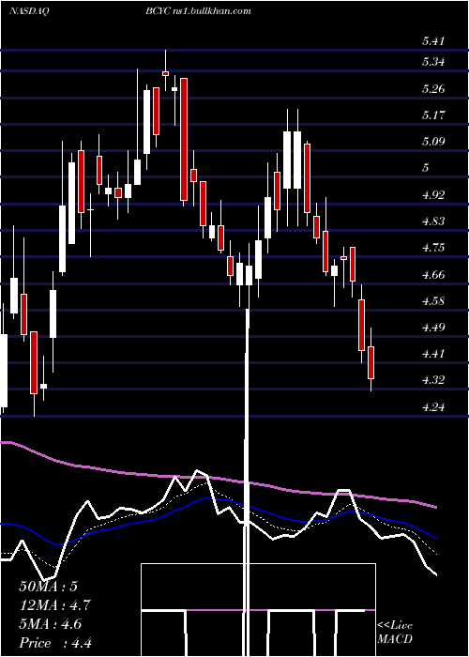
Task: Click the 12MA : 4.7 indicator text
Action: pyautogui.click(x=54, y=605)
